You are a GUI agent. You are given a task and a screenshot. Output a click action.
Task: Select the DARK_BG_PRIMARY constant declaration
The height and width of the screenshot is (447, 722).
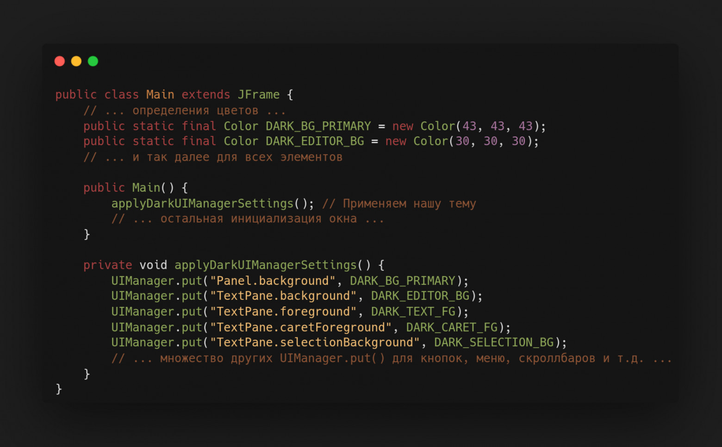click(318, 126)
